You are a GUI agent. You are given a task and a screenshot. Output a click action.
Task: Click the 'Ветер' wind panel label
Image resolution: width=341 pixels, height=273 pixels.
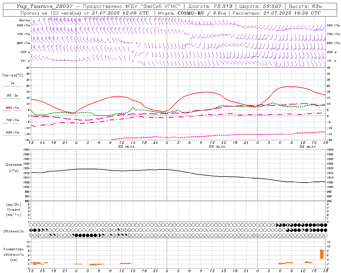[25, 20]
